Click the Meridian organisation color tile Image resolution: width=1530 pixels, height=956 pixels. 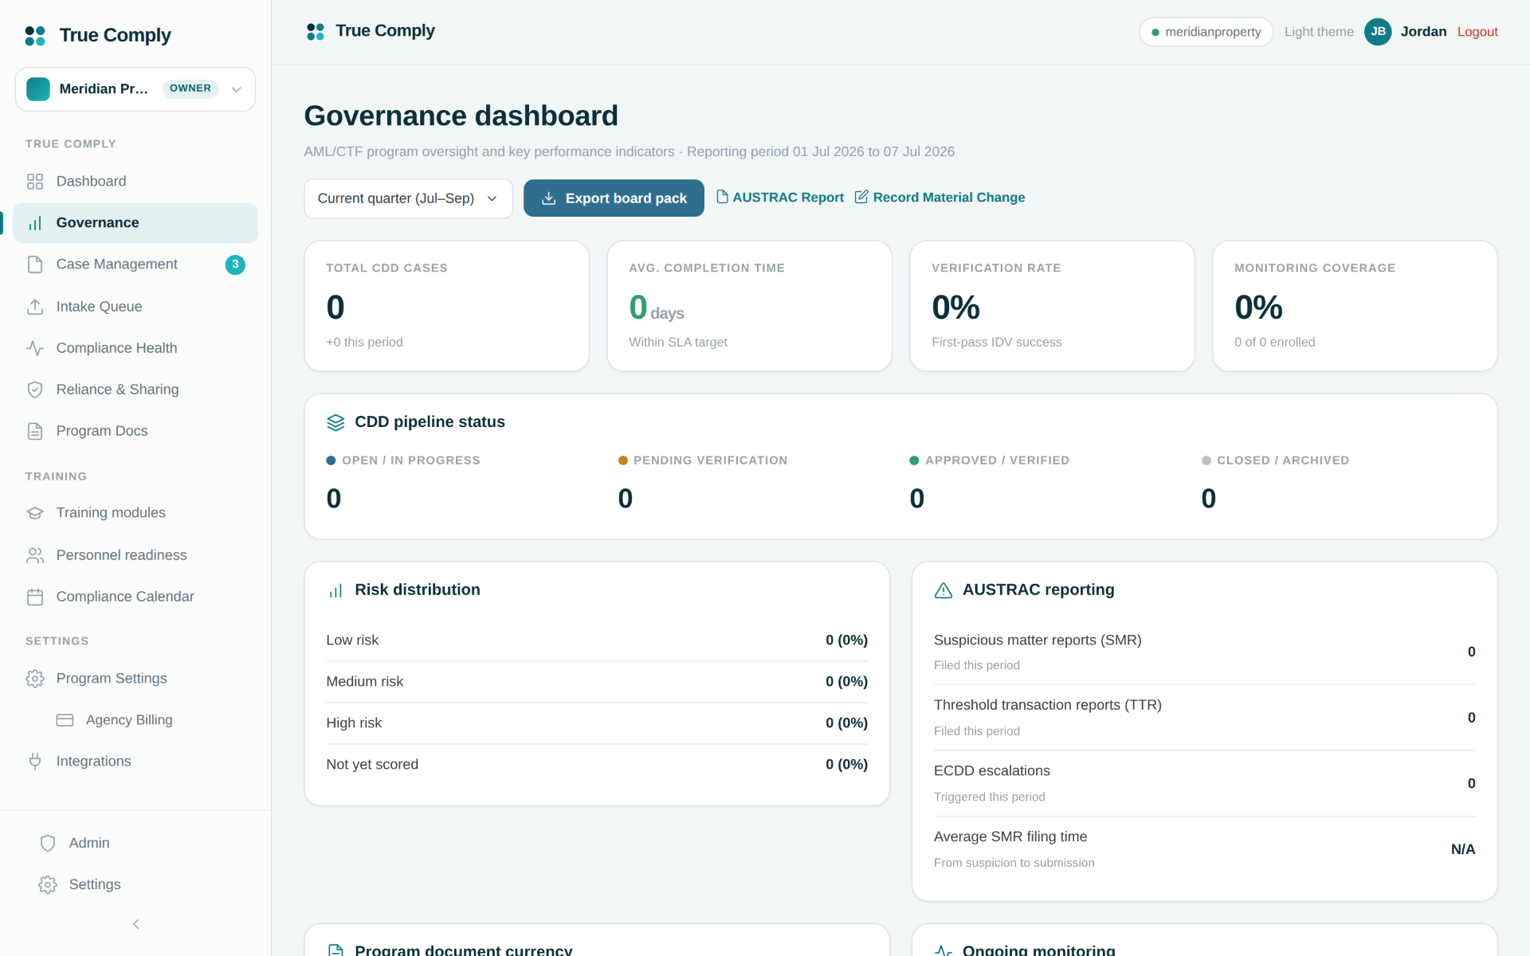tap(38, 89)
